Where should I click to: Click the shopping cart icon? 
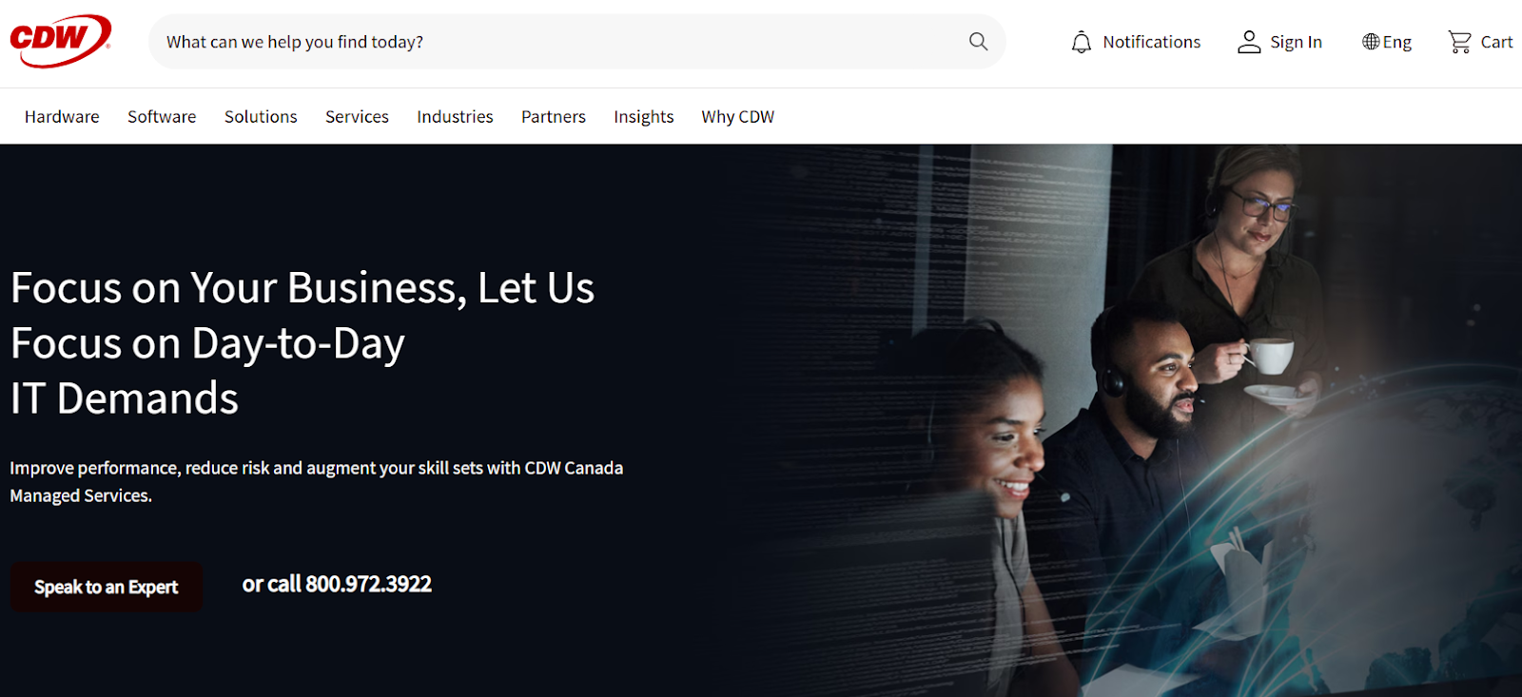pyautogui.click(x=1459, y=42)
